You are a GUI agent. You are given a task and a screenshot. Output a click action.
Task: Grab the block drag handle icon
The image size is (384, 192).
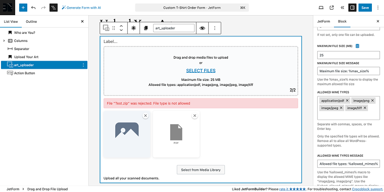[114, 28]
